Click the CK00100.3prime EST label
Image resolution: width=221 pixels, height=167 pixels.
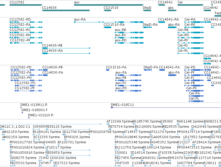63,158
